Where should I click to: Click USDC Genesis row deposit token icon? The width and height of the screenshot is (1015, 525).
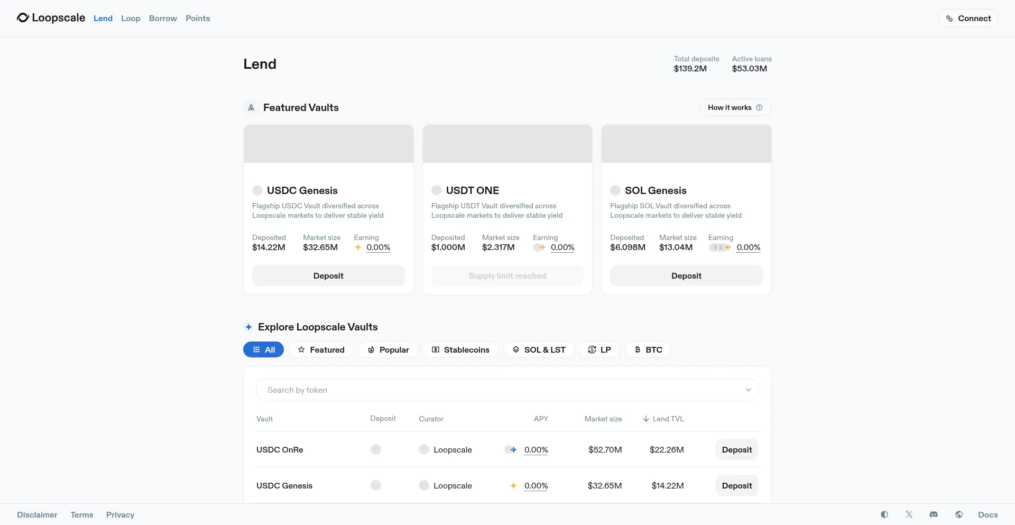376,485
